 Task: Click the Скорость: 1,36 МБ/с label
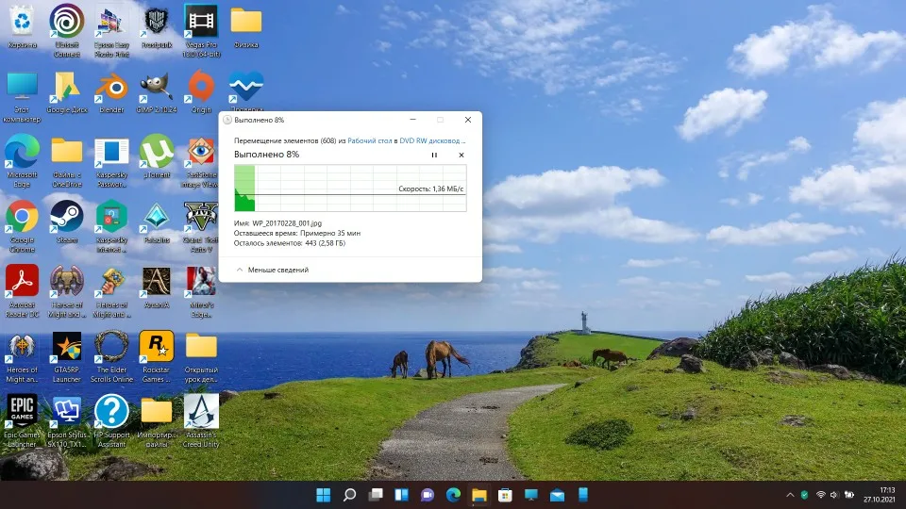coord(431,189)
